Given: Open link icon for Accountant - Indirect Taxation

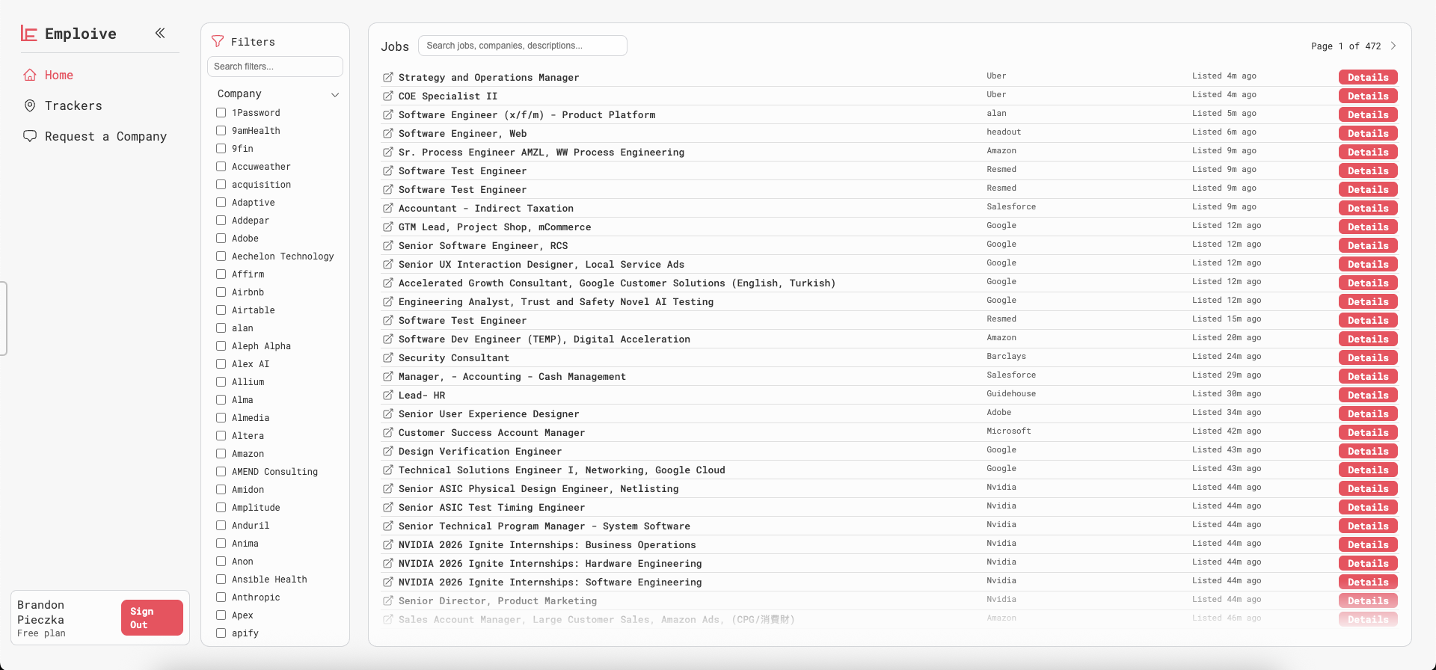Looking at the screenshot, I should point(388,208).
